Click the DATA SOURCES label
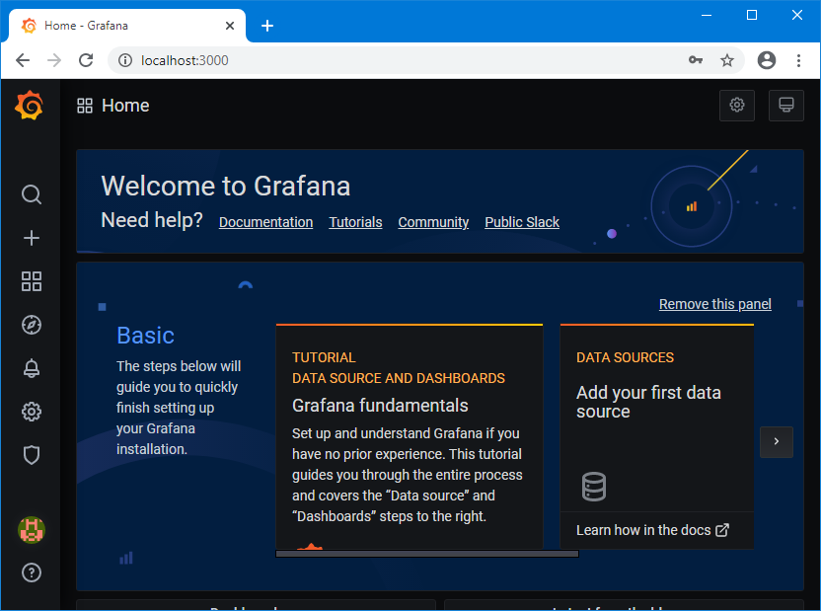Viewport: 821px width, 611px height. [x=625, y=357]
